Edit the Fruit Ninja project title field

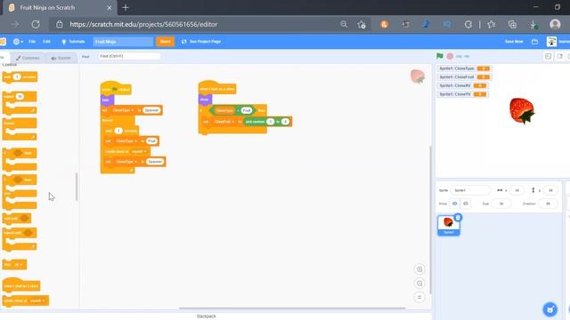pyautogui.click(x=123, y=42)
